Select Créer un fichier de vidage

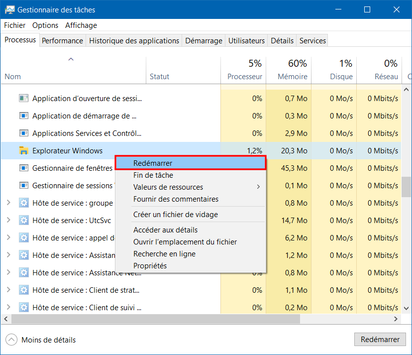pyautogui.click(x=191, y=215)
